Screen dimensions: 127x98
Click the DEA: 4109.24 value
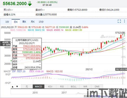coord(36,71)
